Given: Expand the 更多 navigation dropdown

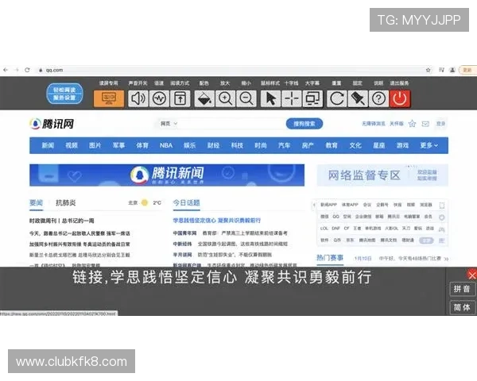Looking at the screenshot, I should 429,145.
